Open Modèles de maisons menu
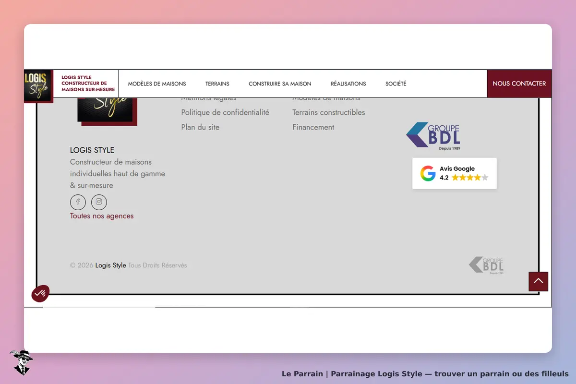The image size is (576, 384). point(157,84)
